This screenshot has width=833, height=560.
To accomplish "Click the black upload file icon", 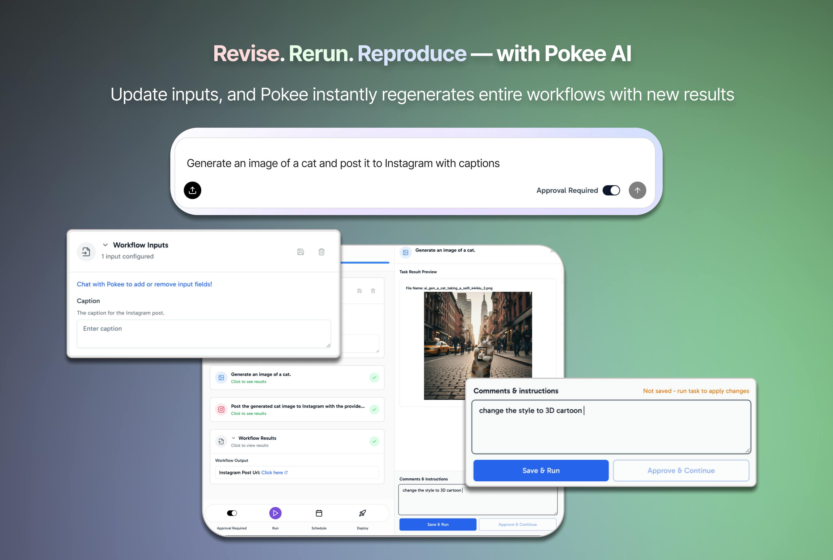I will coord(192,190).
